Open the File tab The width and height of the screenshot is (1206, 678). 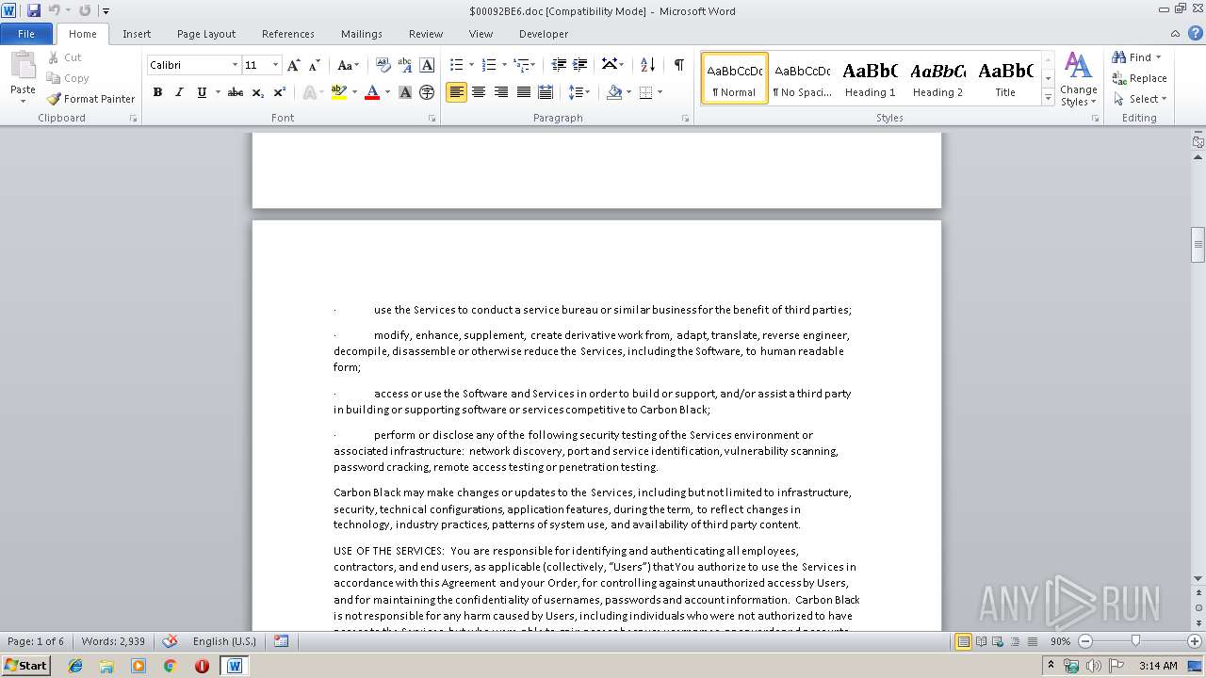[x=26, y=34]
